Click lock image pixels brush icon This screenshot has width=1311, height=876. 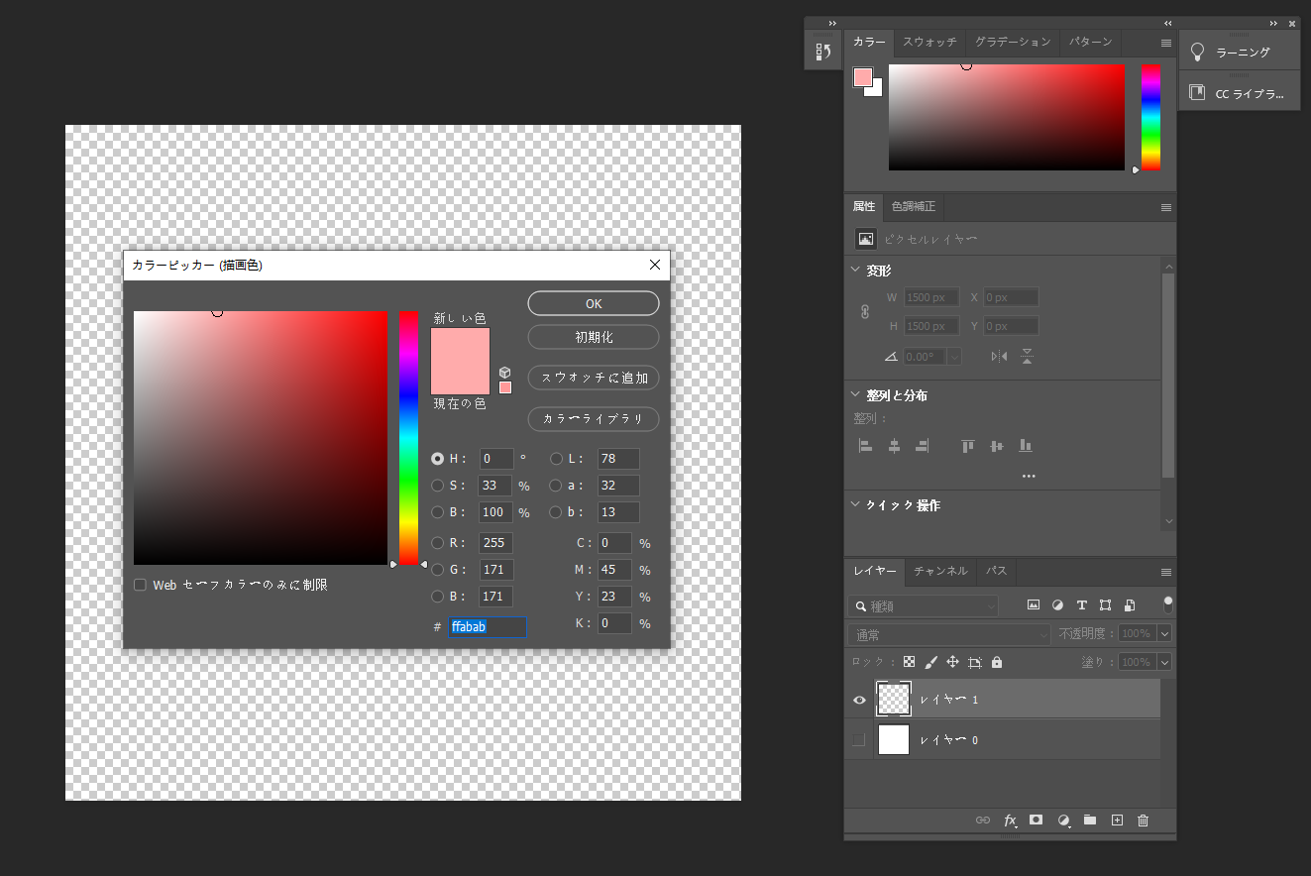(x=930, y=662)
